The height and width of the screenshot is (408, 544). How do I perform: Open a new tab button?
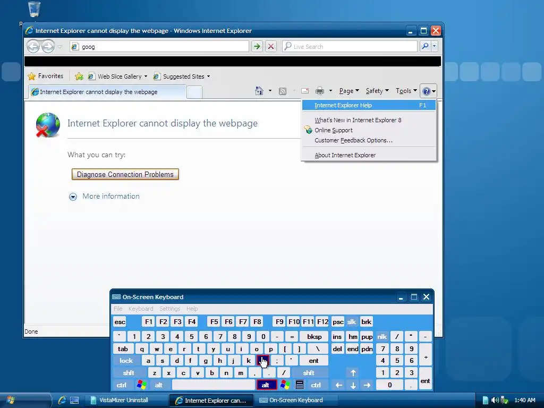point(194,92)
